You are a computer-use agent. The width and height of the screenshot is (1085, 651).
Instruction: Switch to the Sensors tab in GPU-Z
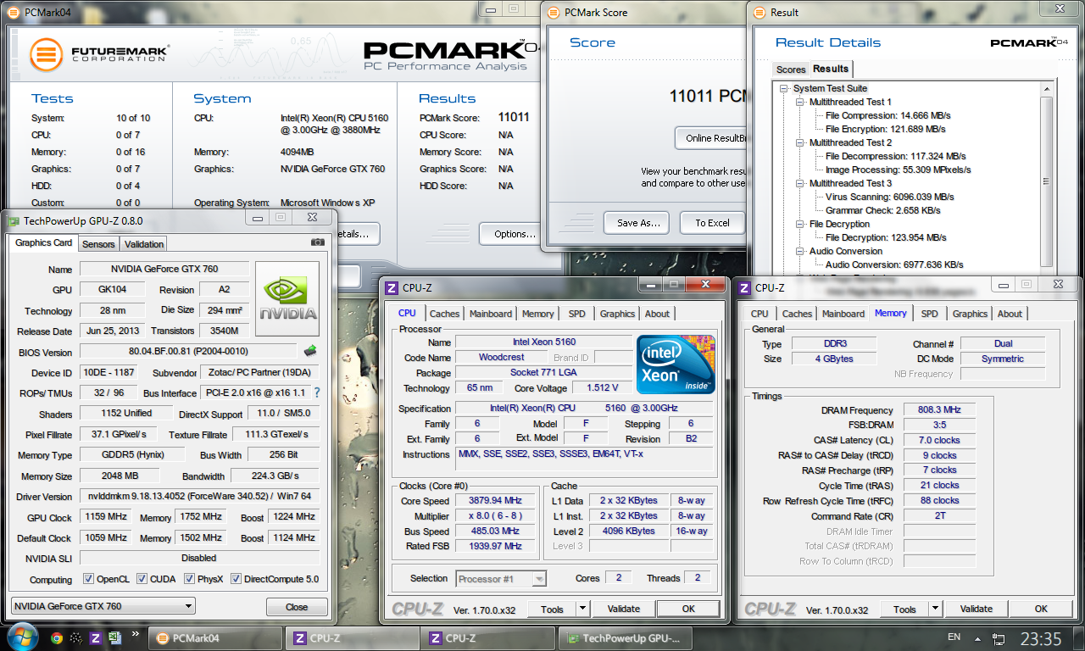point(98,244)
